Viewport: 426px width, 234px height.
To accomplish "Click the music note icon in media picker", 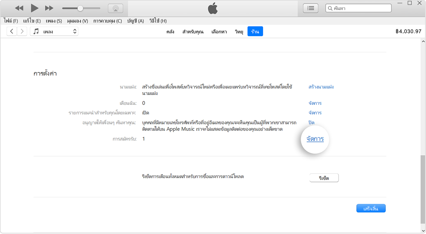I will point(36,31).
